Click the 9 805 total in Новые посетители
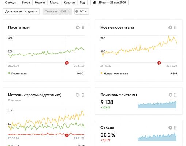This screenshot has height=146, width=186. click(x=174, y=73)
